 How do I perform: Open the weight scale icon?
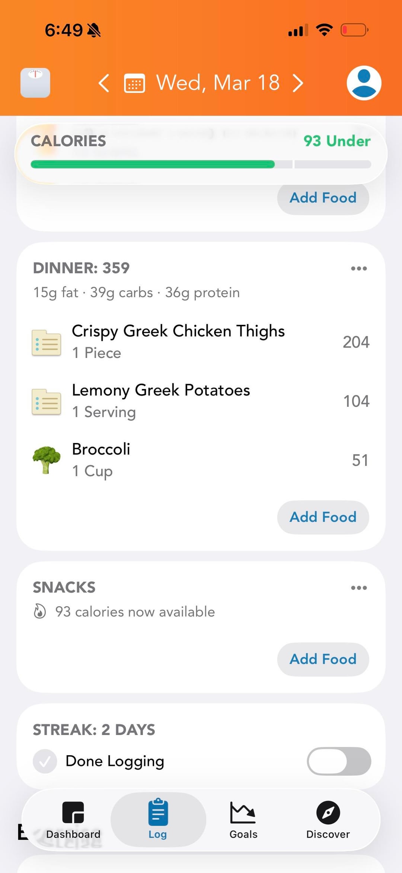click(x=35, y=83)
